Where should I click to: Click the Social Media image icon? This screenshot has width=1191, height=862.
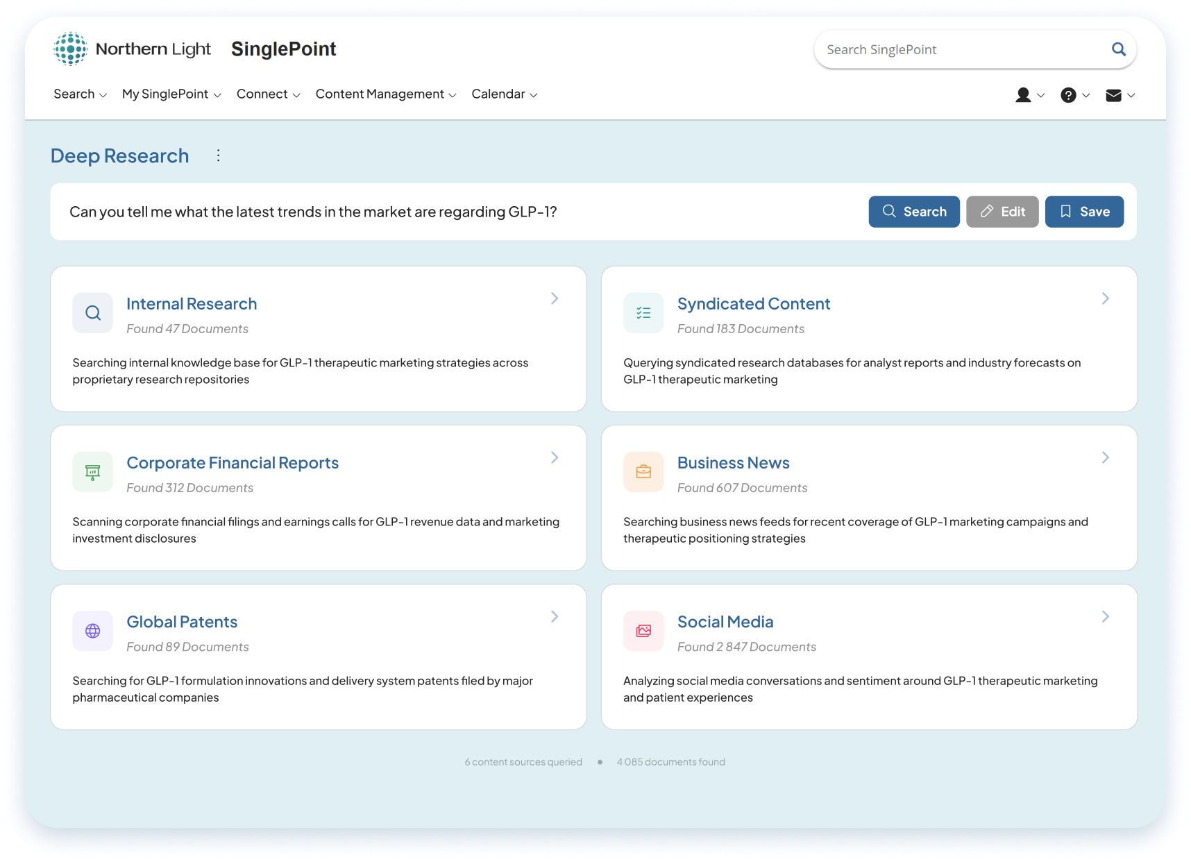click(x=643, y=631)
